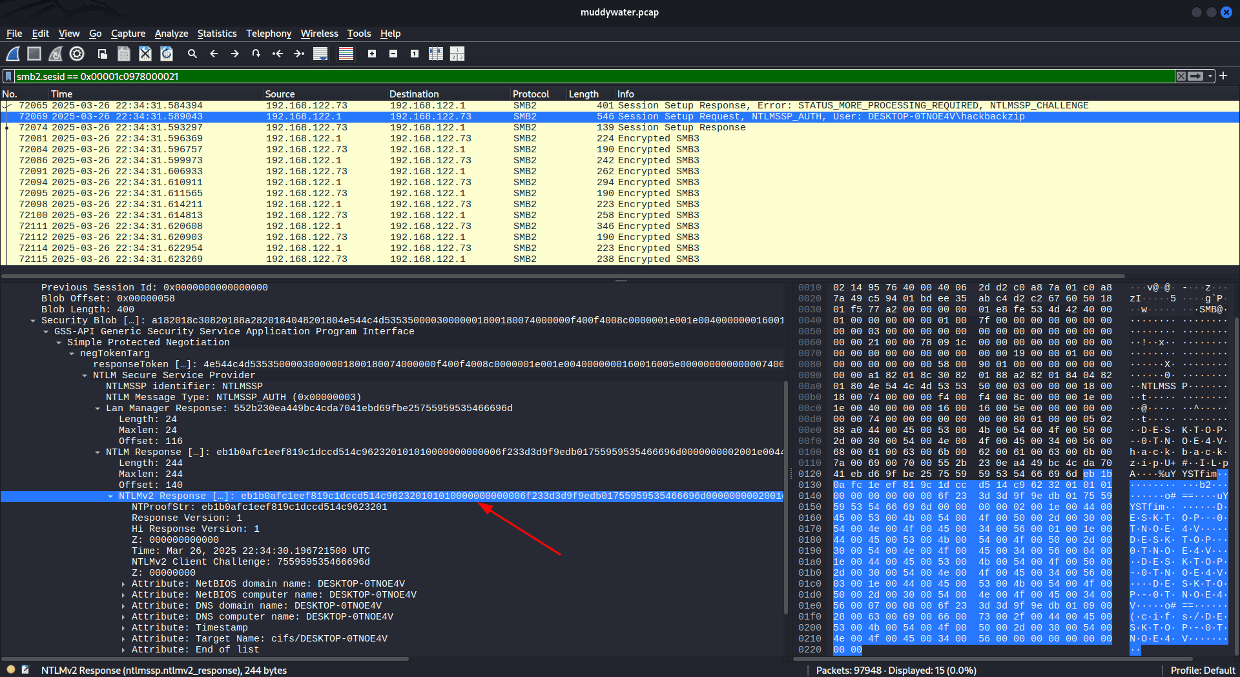The image size is (1240, 677).
Task: Zoom out main window text
Action: (393, 54)
